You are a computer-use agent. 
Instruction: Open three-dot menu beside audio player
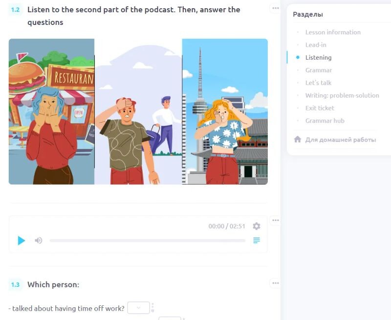tap(276, 220)
